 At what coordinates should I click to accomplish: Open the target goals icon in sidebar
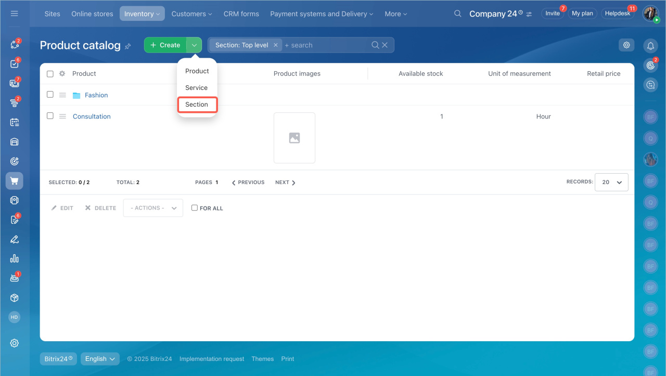click(15, 161)
